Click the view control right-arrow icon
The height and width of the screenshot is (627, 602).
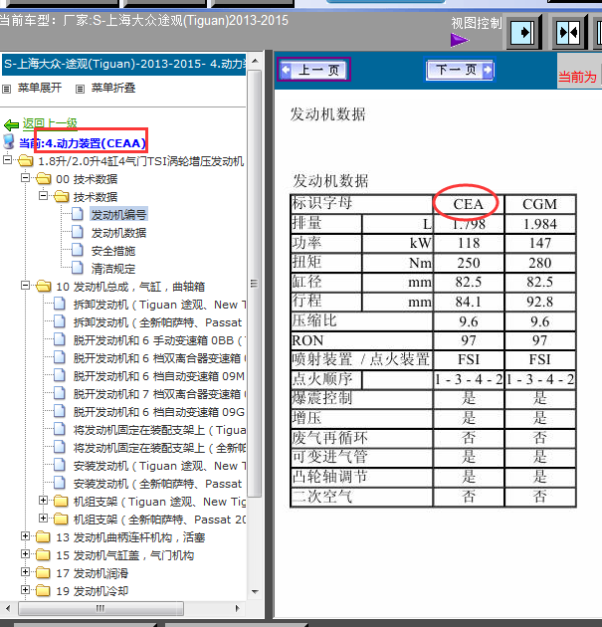[522, 32]
